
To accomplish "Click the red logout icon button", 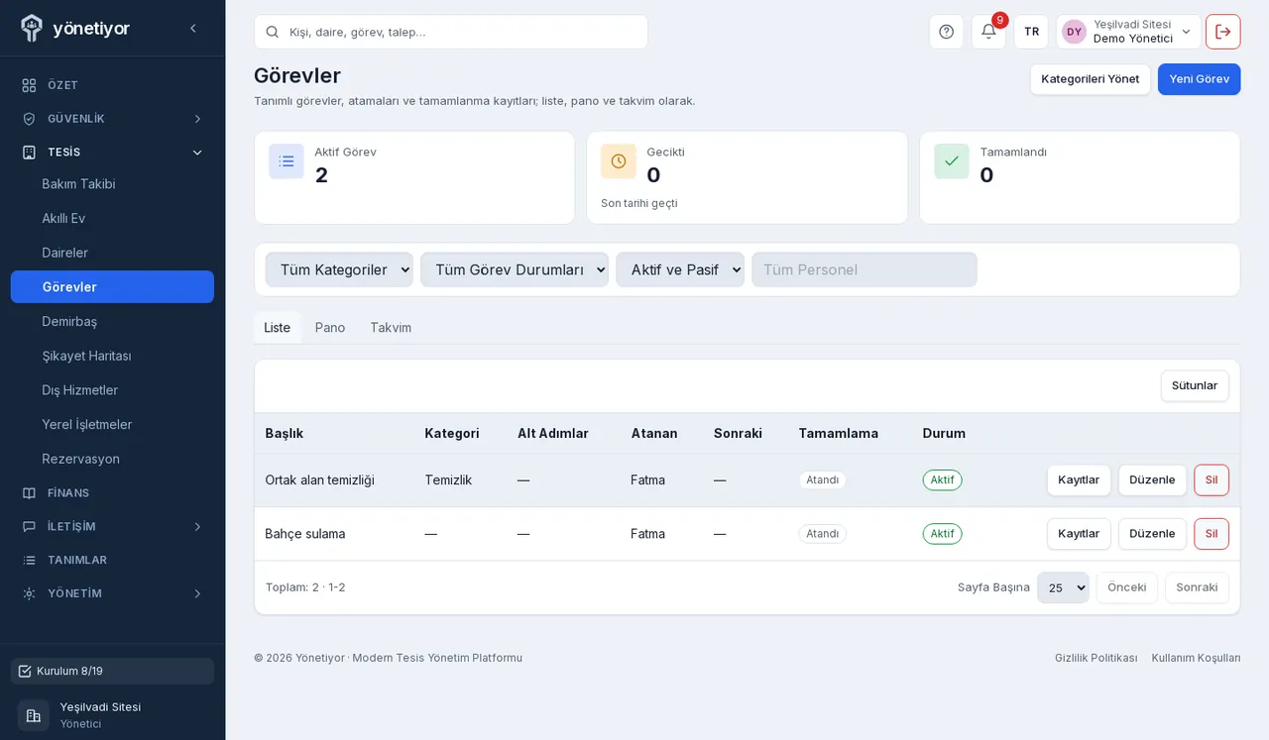I will (x=1223, y=32).
